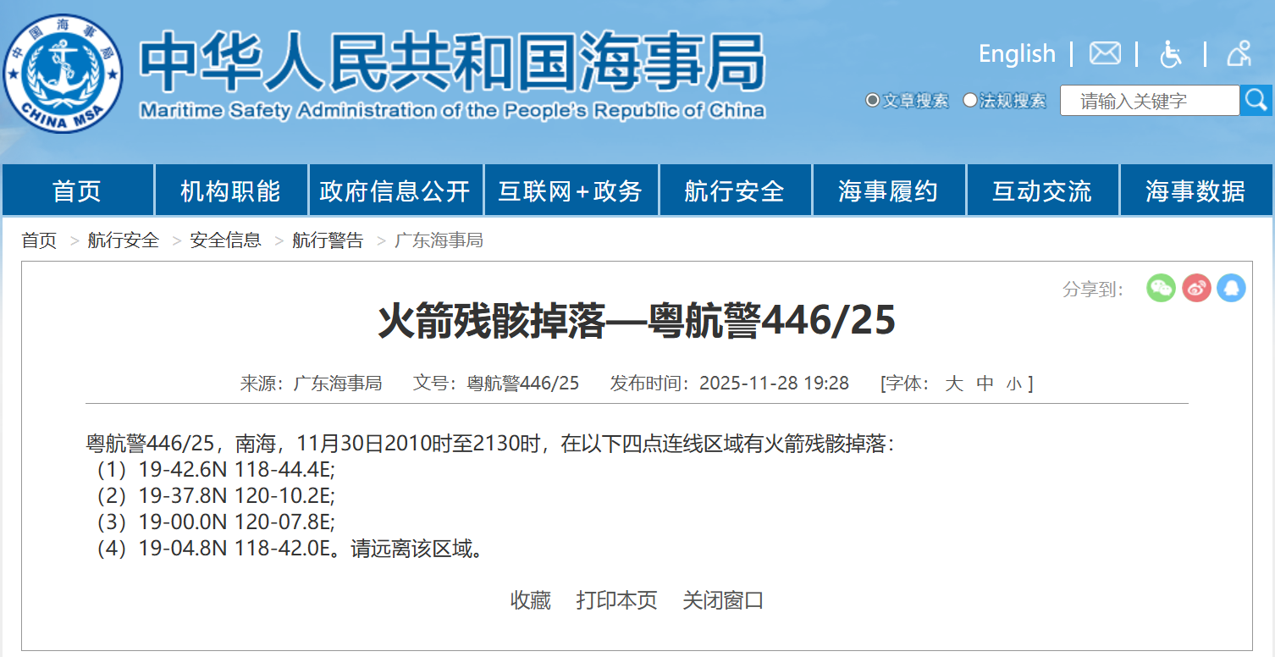
Task: Select the 文章搜索 radio button
Action: click(872, 101)
